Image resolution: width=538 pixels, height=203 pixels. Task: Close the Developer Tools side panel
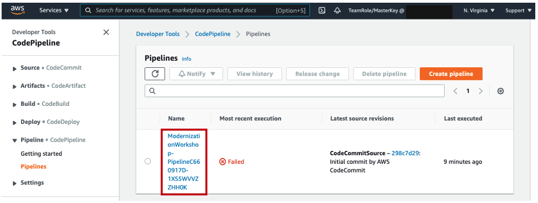pos(106,32)
